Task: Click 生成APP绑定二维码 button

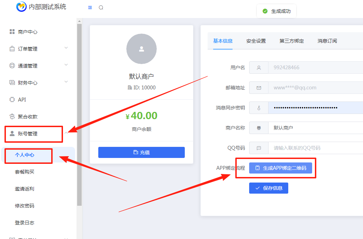Action: (x=281, y=168)
